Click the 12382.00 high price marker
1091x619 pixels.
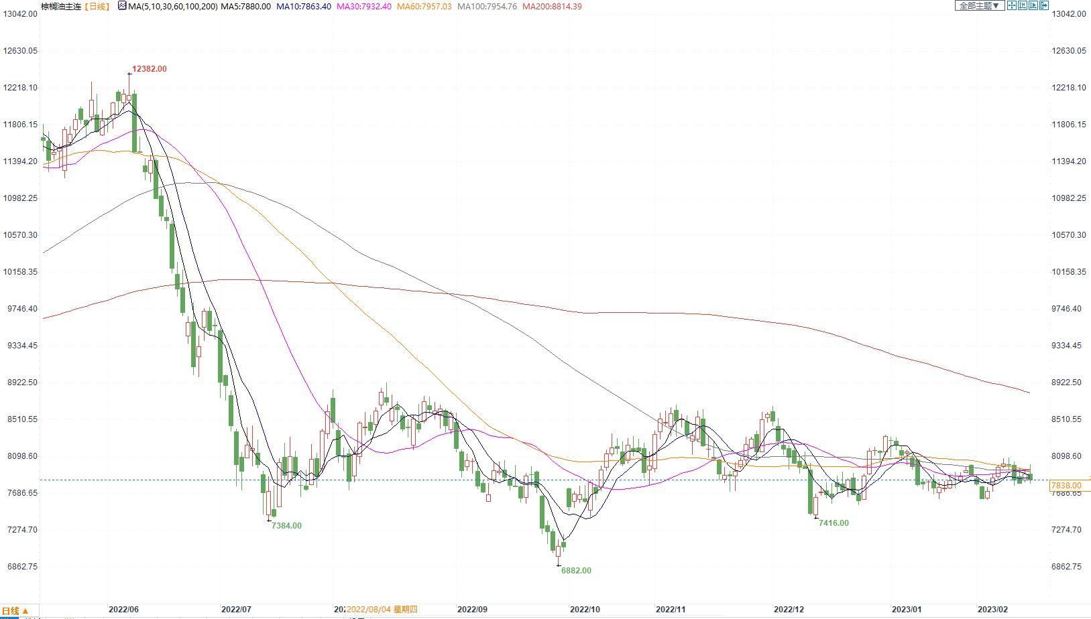coord(150,69)
